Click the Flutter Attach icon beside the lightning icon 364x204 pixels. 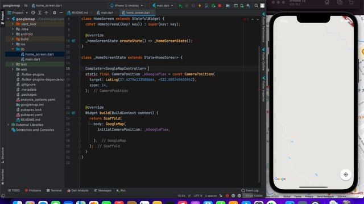tap(206, 6)
